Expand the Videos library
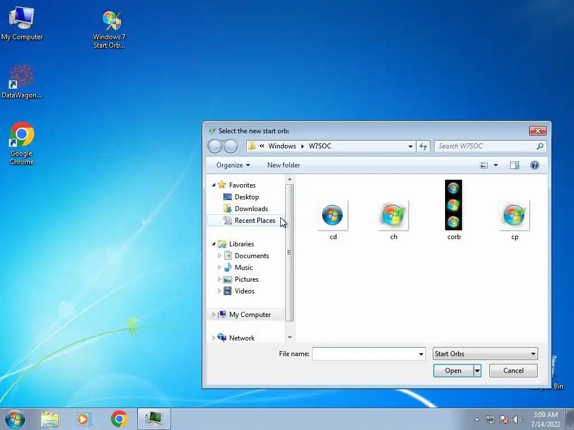 pos(219,291)
